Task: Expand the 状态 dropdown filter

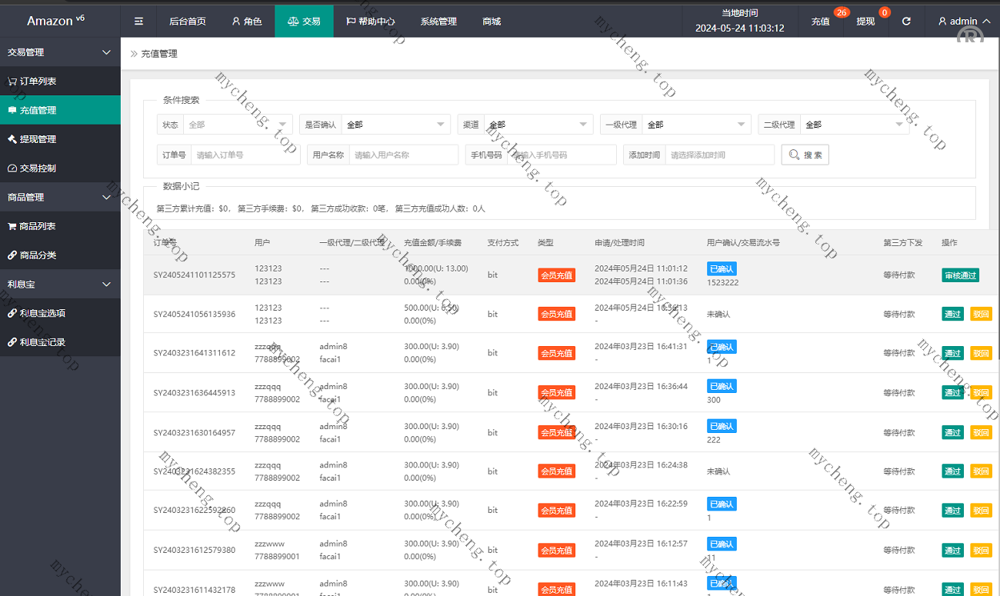Action: click(238, 125)
